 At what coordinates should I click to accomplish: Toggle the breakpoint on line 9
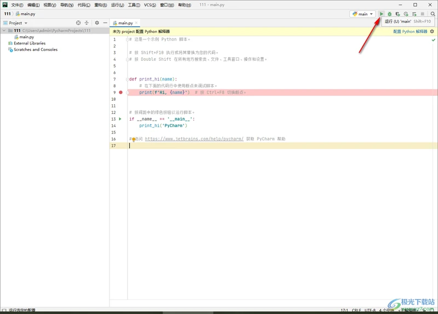pyautogui.click(x=120, y=92)
